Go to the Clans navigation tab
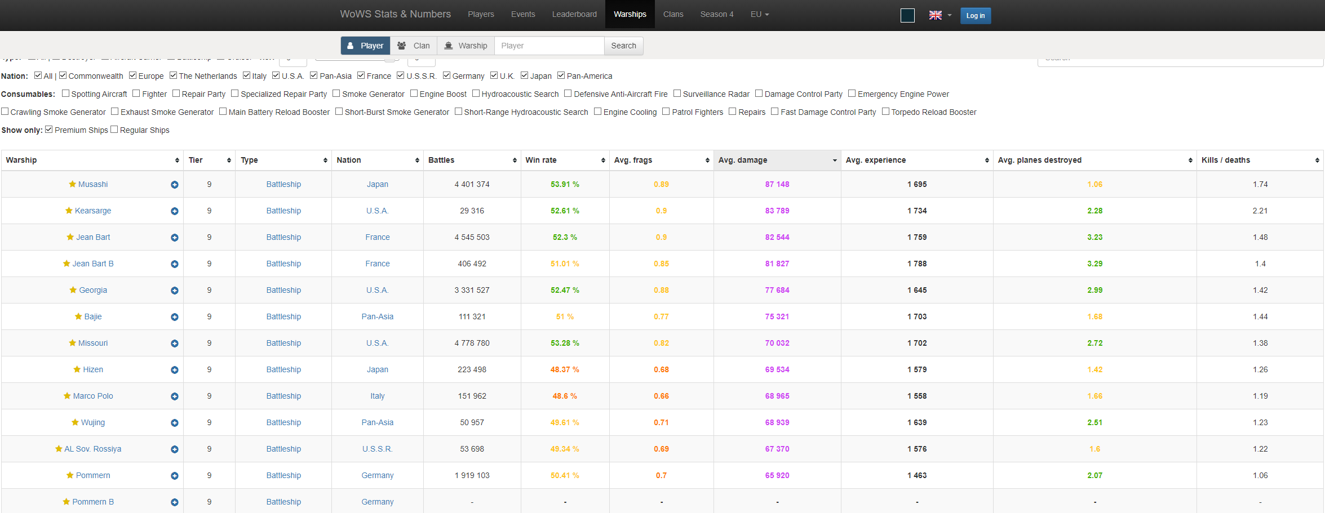The height and width of the screenshot is (513, 1325). click(673, 14)
